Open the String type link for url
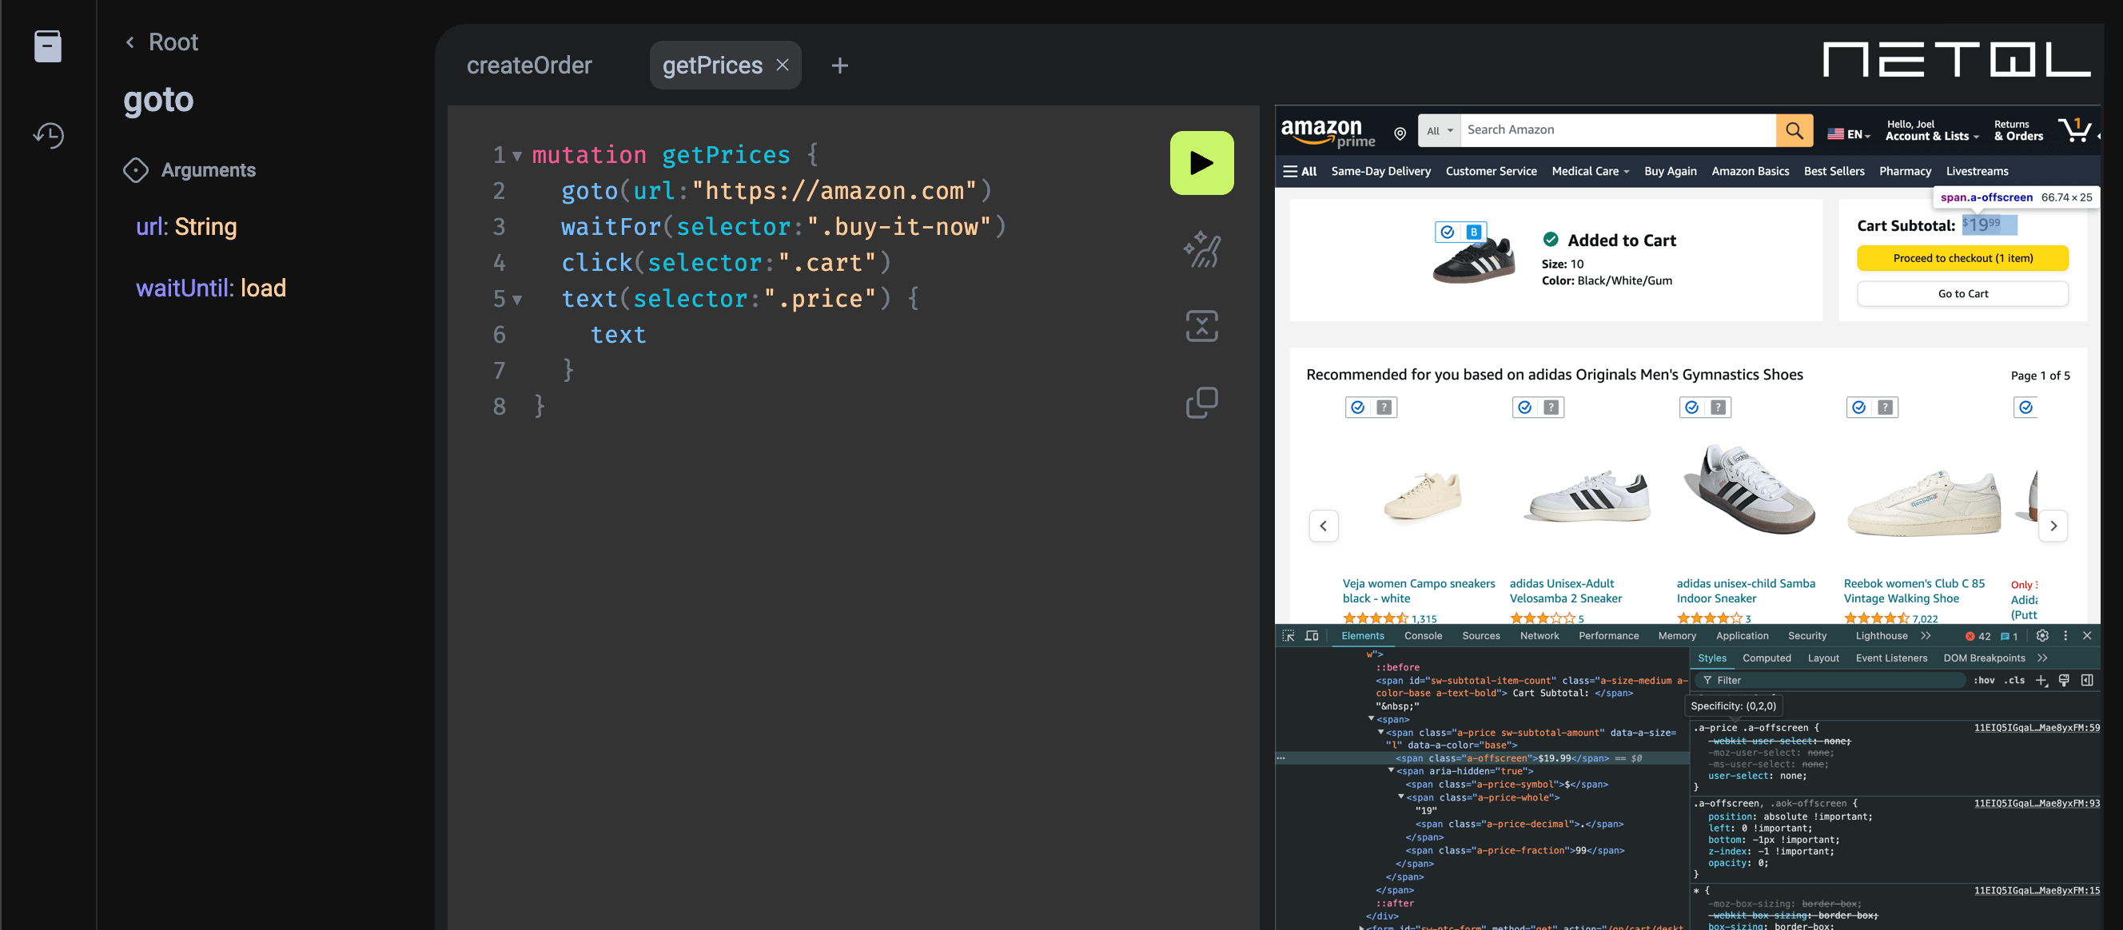This screenshot has height=930, width=2123. [x=205, y=227]
